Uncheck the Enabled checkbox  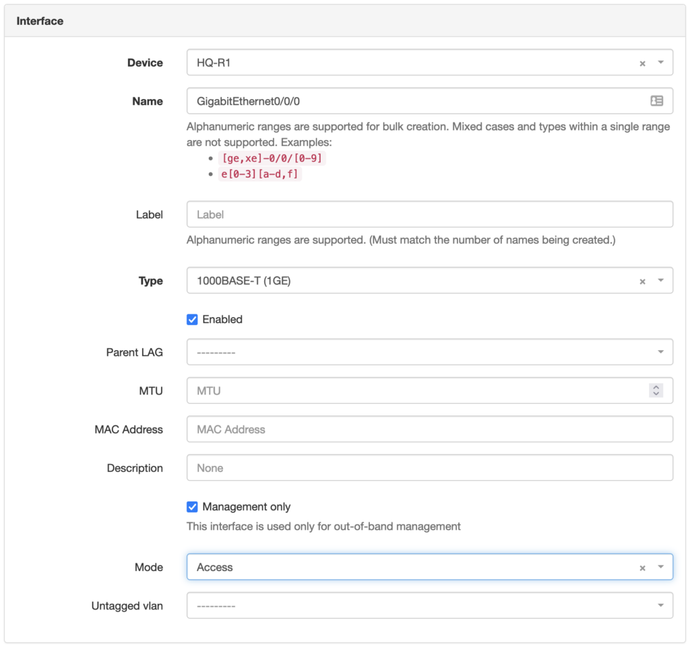192,320
